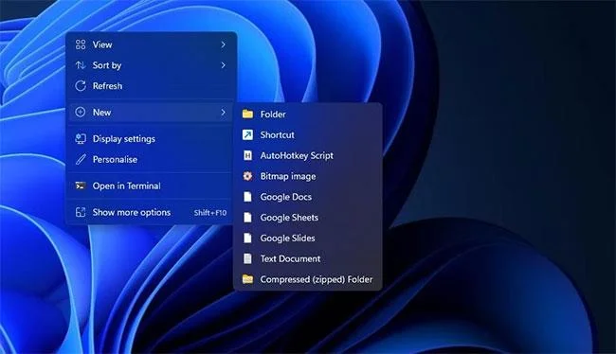Open the View menu entry

[152, 44]
